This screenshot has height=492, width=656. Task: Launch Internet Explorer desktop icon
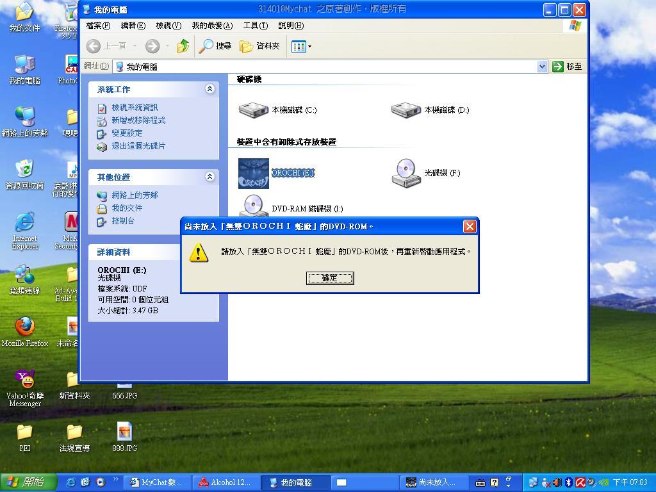25,231
